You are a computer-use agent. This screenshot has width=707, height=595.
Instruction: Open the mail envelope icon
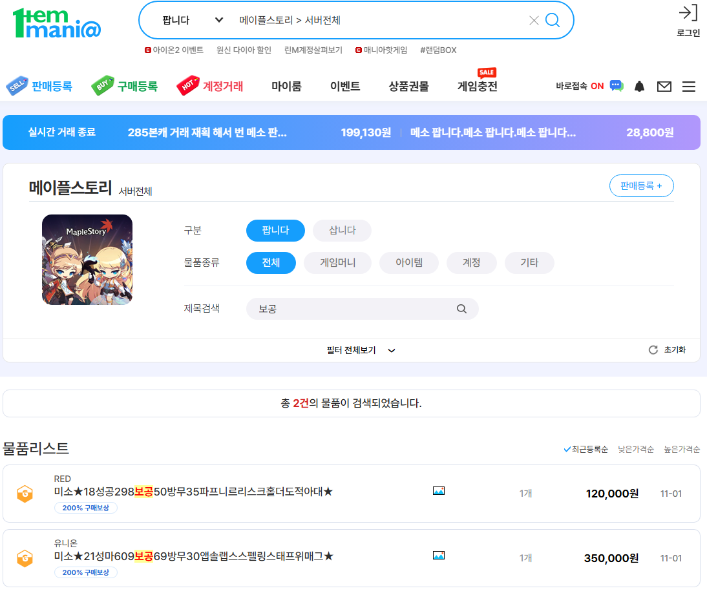click(x=664, y=86)
